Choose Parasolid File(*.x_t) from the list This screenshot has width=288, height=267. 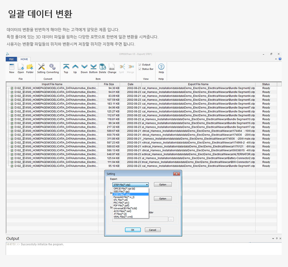point(124,197)
